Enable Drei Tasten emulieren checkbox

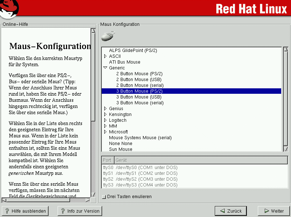(104, 197)
